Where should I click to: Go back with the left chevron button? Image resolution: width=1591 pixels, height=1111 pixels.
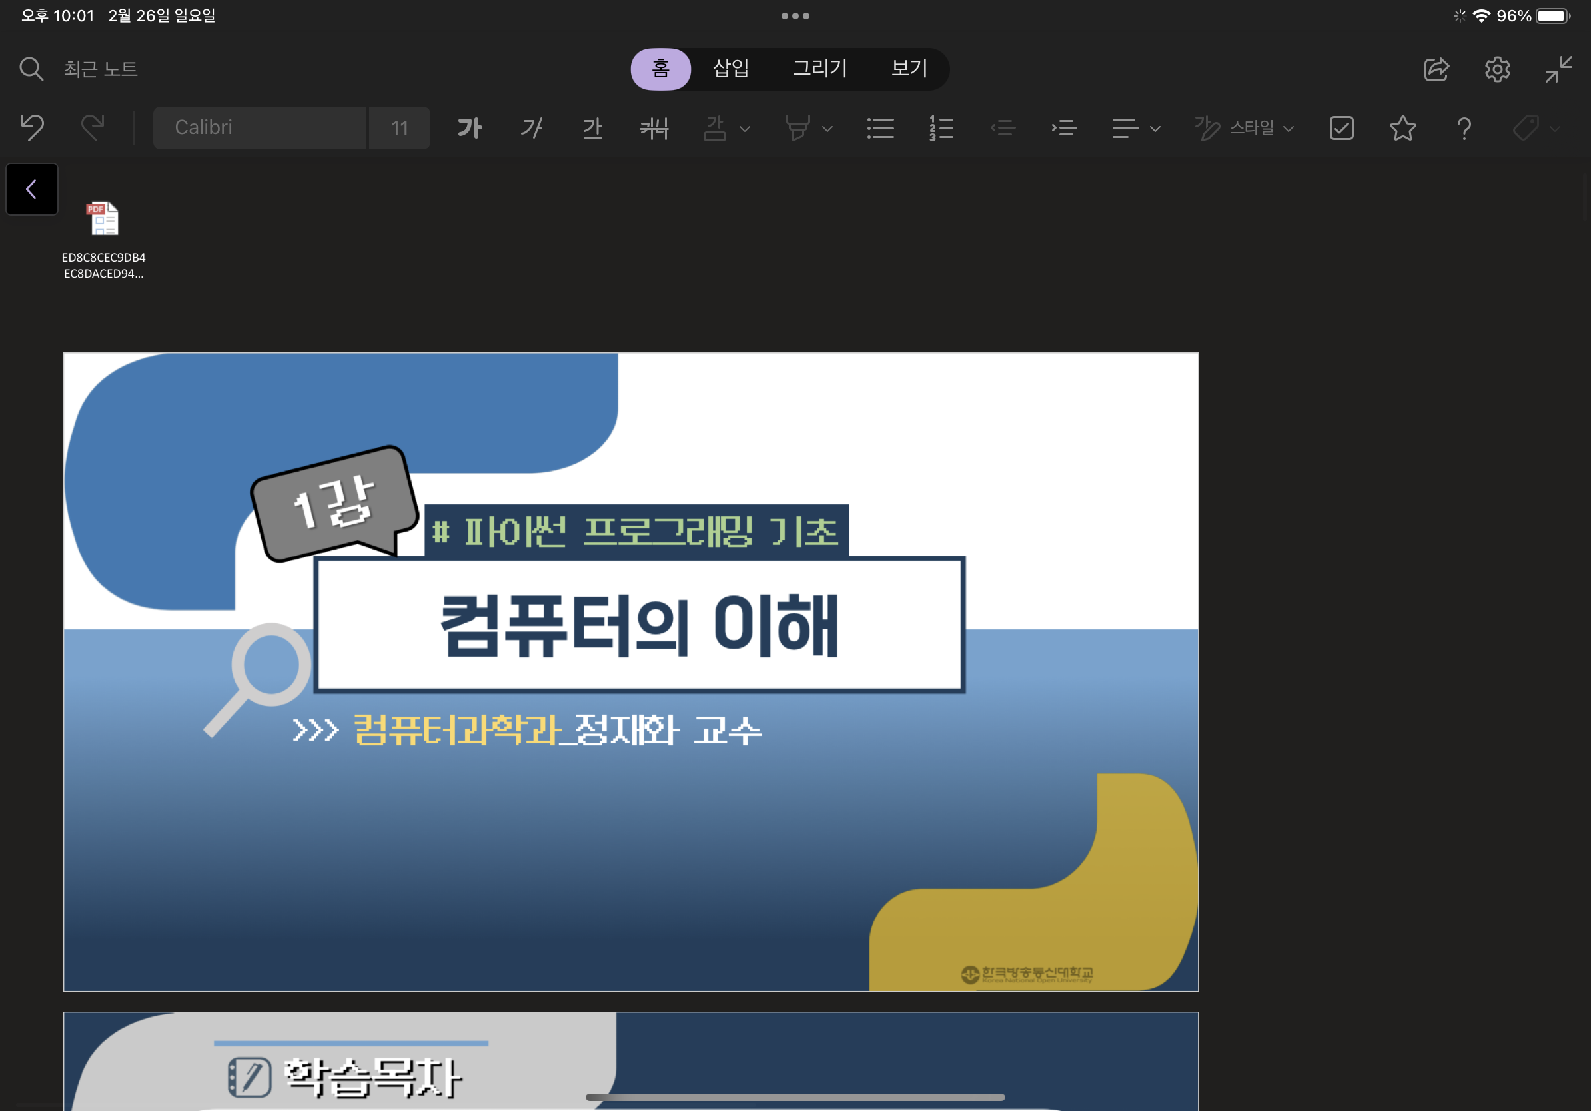(32, 189)
